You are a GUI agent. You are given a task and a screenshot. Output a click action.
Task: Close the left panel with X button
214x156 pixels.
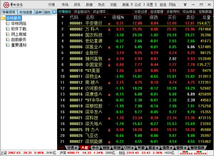(54, 12)
